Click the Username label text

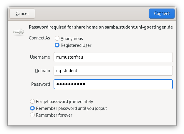[40, 57]
